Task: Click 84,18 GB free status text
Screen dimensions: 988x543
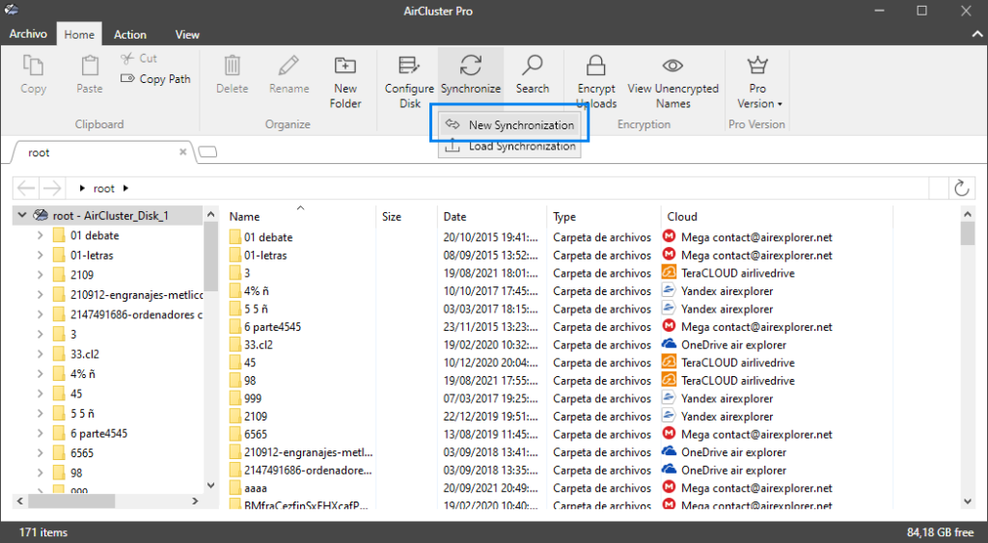Action: (x=940, y=532)
